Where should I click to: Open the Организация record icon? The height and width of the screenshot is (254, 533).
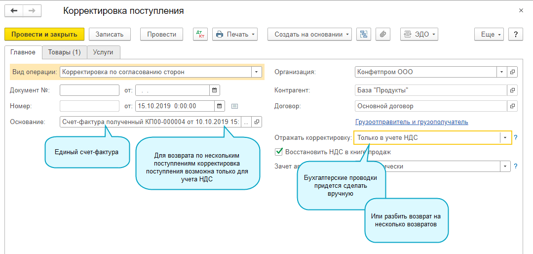(513, 72)
